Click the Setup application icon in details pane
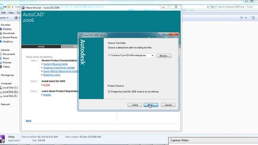Screen dimensions: 258x145 (x=2, y=139)
